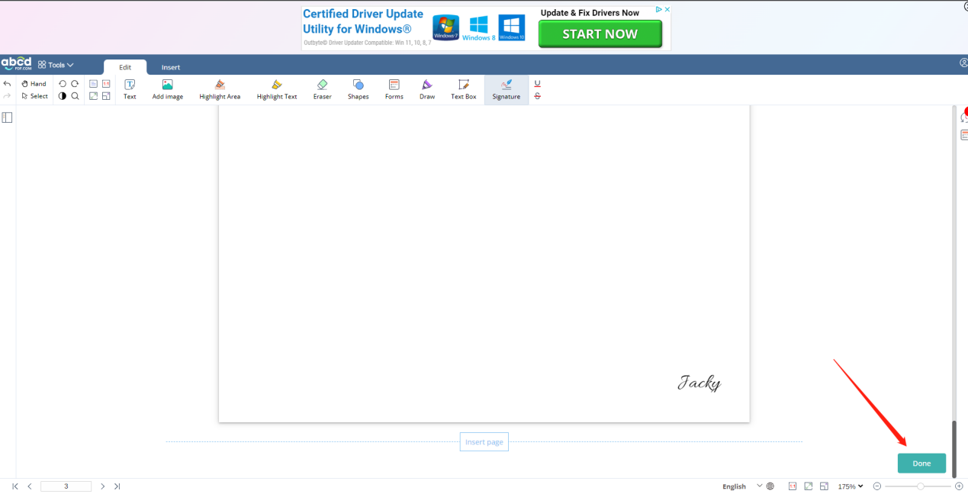Go to the previous page

pyautogui.click(x=30, y=486)
